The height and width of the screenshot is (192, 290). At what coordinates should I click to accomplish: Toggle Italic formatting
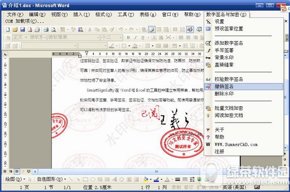pyautogui.click(x=135, y=37)
